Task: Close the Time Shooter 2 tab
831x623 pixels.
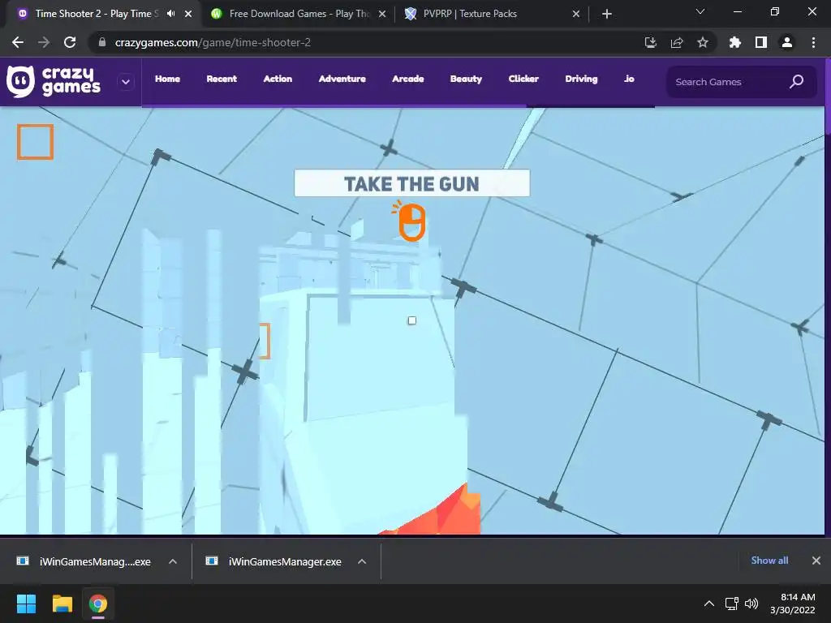Action: 188,14
